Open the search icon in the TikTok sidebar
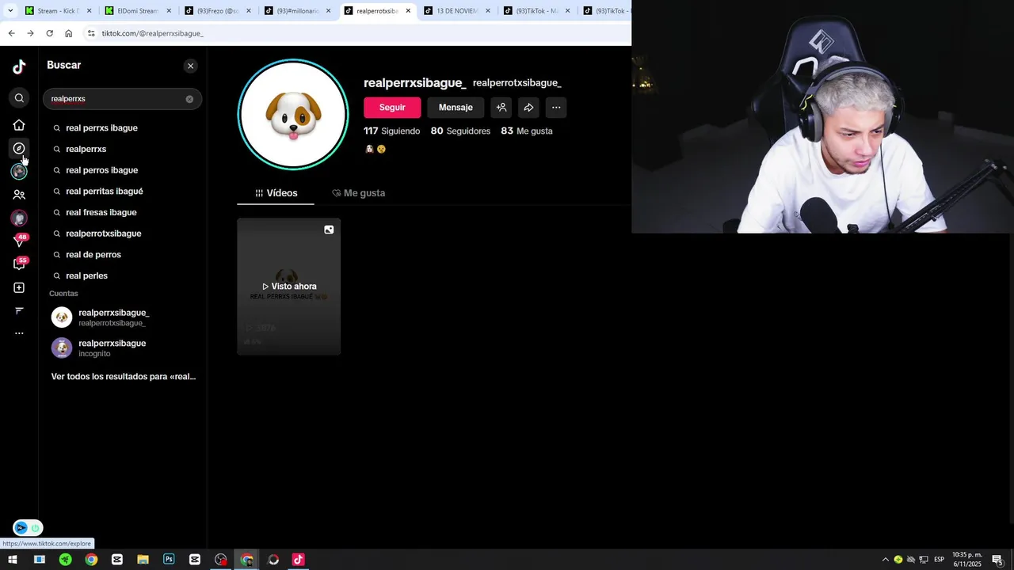 [x=19, y=98]
